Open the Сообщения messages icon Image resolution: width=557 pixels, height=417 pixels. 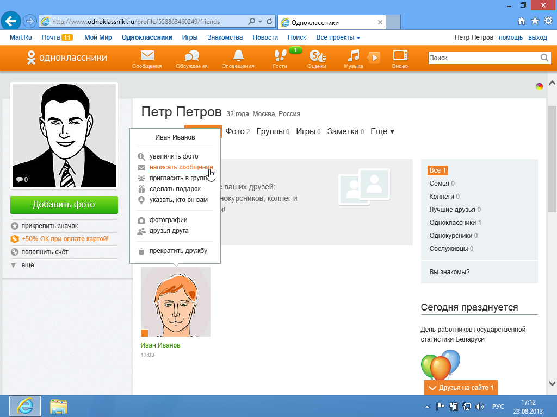[x=147, y=59]
